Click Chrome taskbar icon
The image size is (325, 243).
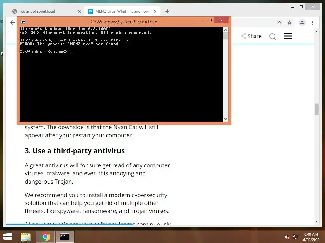45,237
